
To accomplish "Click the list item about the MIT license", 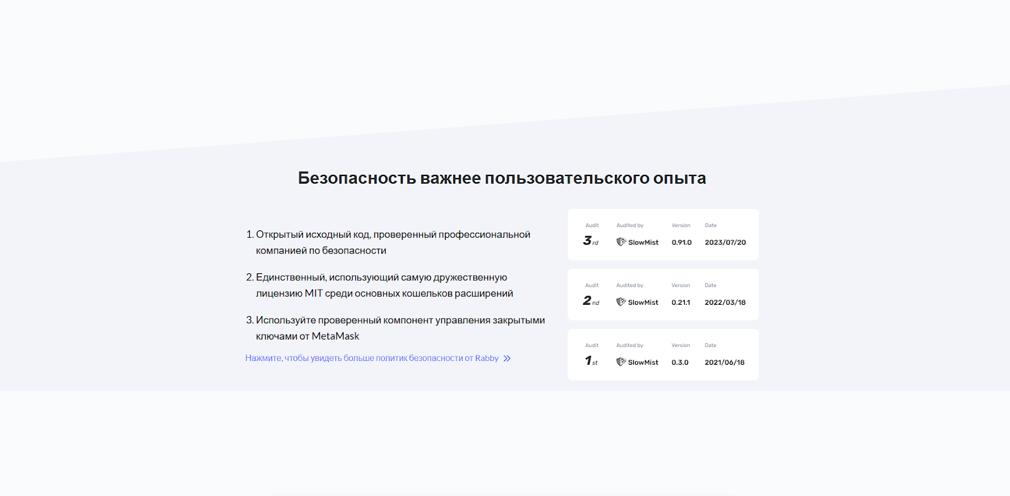I will (384, 285).
